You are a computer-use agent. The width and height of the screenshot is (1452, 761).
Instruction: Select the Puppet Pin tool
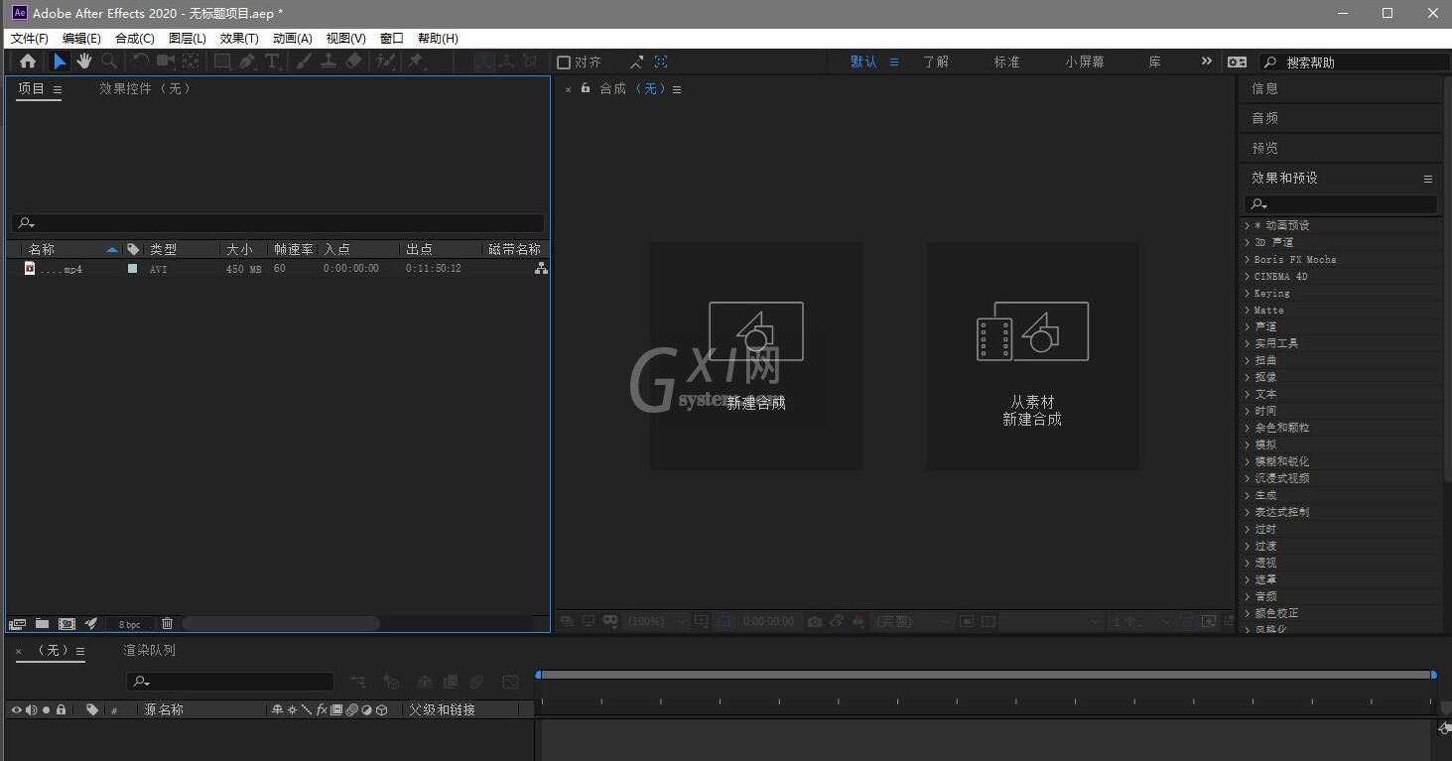tap(417, 62)
